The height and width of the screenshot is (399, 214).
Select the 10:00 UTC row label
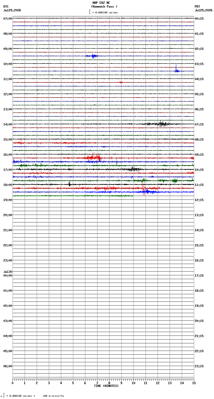(8, 64)
